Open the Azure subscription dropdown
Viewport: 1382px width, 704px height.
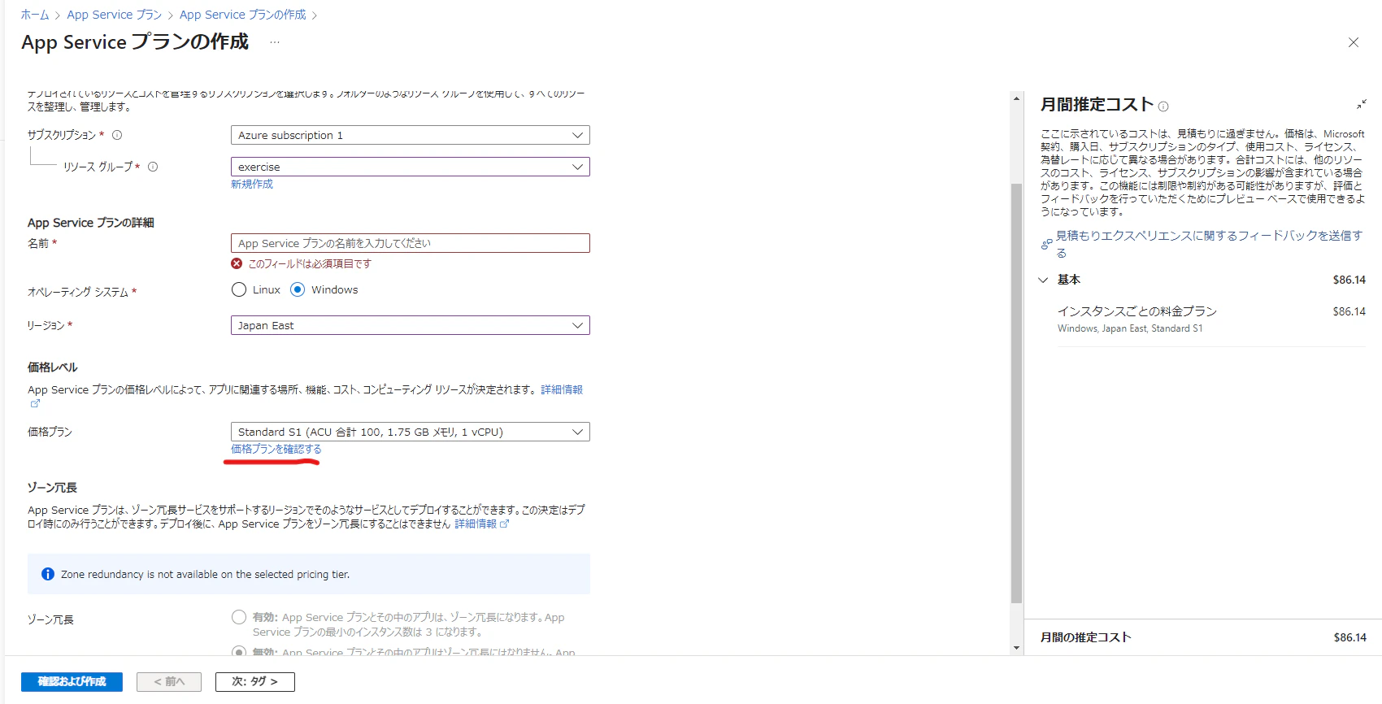coord(411,135)
